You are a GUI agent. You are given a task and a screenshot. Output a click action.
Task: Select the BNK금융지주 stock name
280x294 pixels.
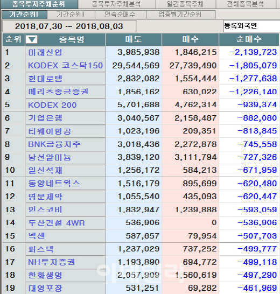(54, 144)
